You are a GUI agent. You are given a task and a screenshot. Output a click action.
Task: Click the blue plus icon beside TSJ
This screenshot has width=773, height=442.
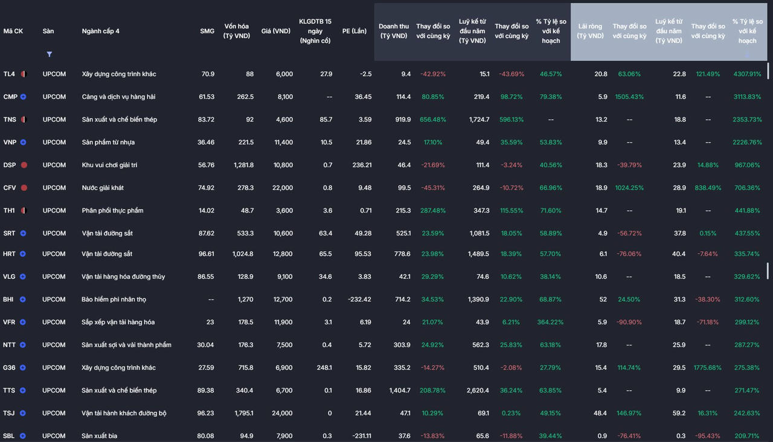pos(23,414)
